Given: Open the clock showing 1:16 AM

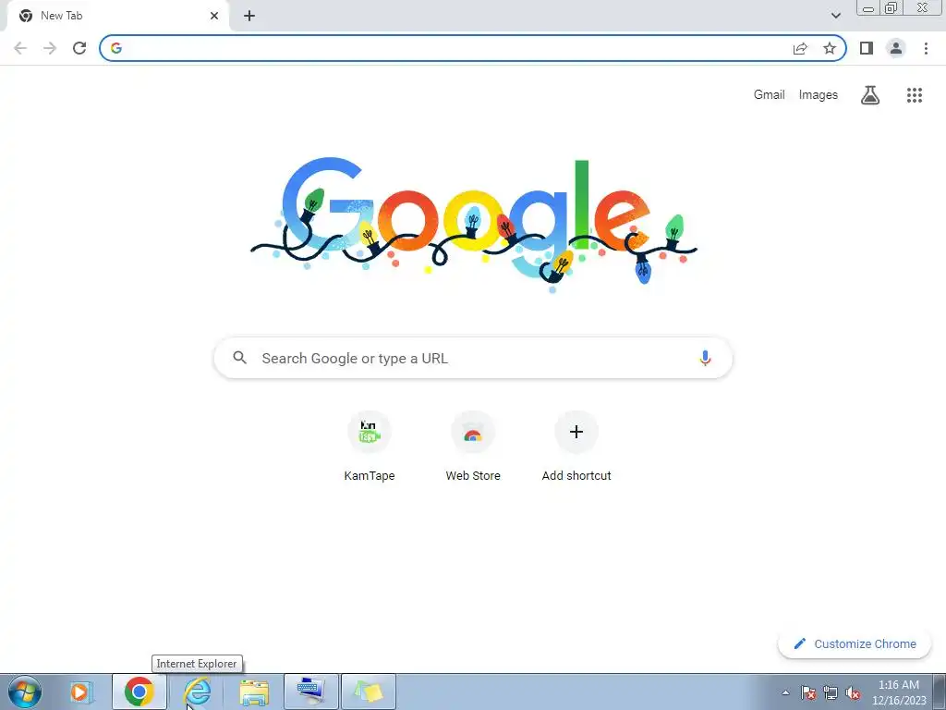Looking at the screenshot, I should [899, 692].
